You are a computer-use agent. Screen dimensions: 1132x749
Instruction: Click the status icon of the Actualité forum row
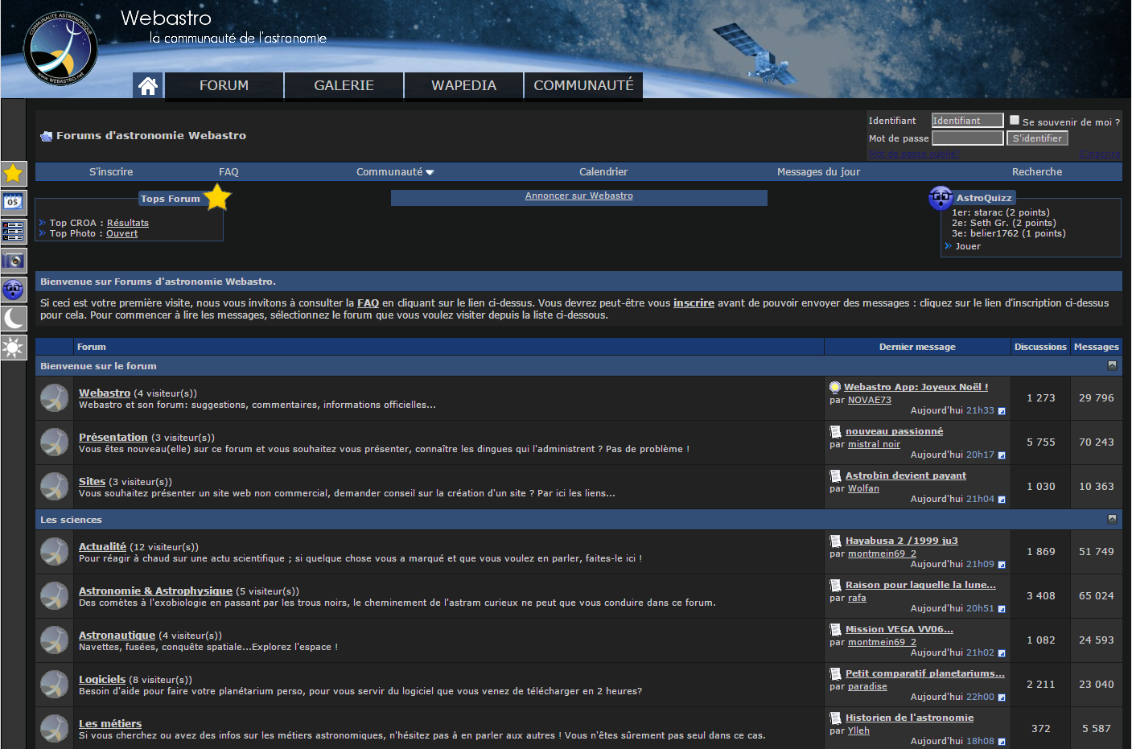tap(55, 552)
